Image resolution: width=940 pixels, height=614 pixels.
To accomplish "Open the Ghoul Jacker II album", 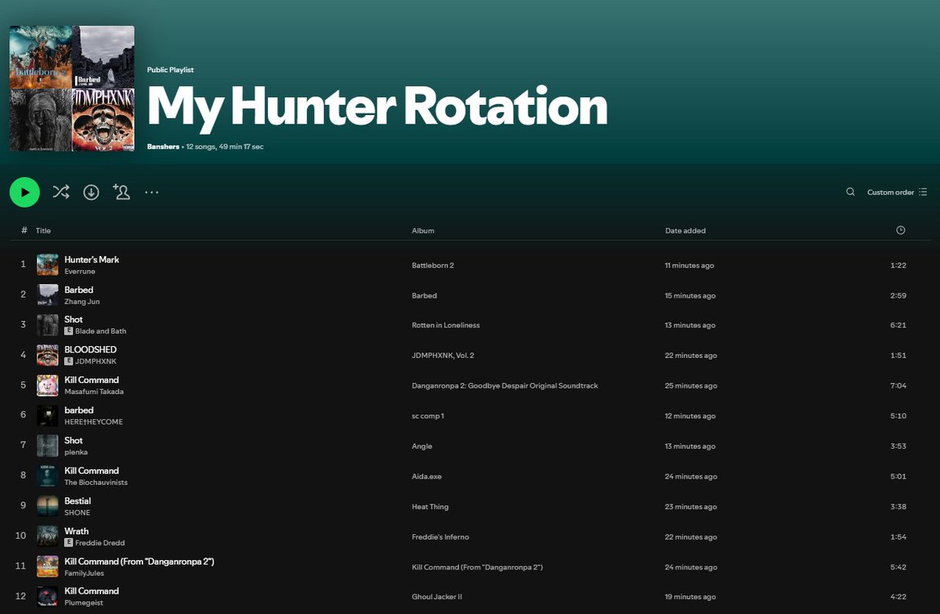I will (x=437, y=597).
